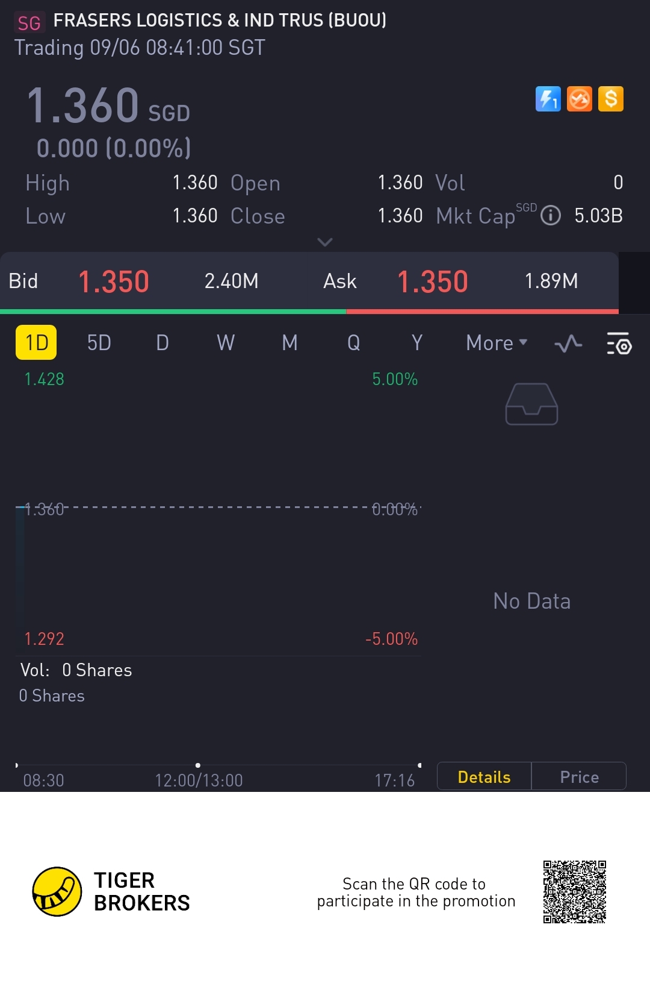The height and width of the screenshot is (992, 650).
Task: Tap the Ask price 1.350
Action: pos(433,281)
